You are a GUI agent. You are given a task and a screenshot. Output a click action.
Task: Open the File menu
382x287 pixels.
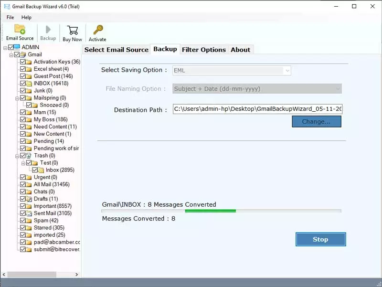[10, 17]
